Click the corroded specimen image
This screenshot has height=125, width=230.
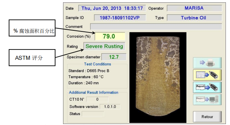(158, 78)
